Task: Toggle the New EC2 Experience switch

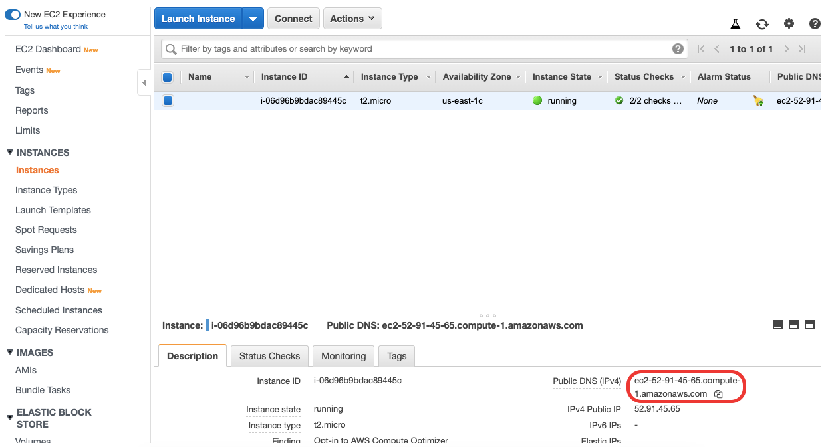Action: click(12, 14)
